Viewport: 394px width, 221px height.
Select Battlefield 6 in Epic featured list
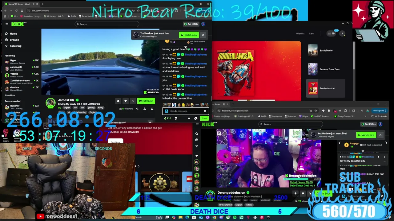326,50
